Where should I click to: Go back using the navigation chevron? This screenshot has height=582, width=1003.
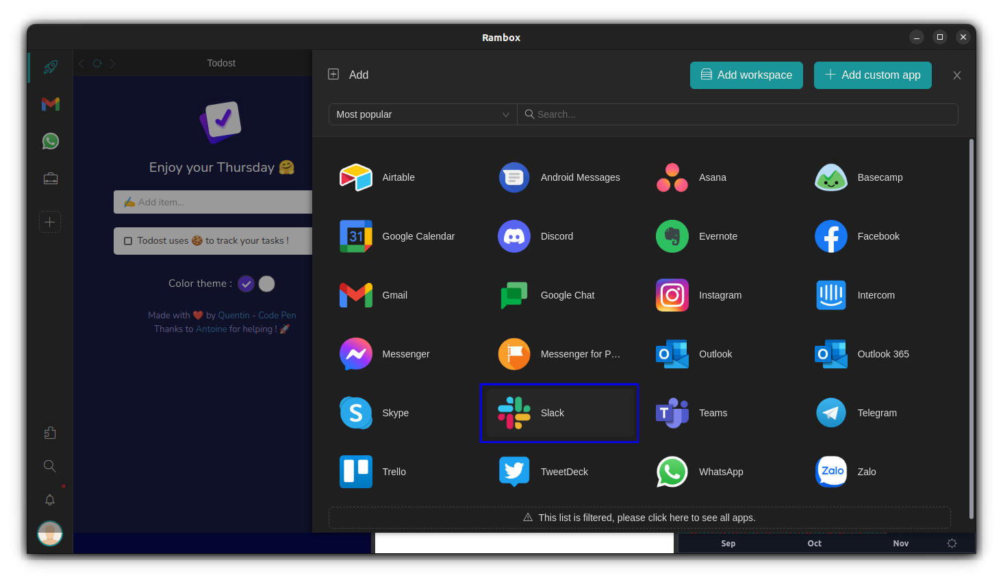point(81,63)
